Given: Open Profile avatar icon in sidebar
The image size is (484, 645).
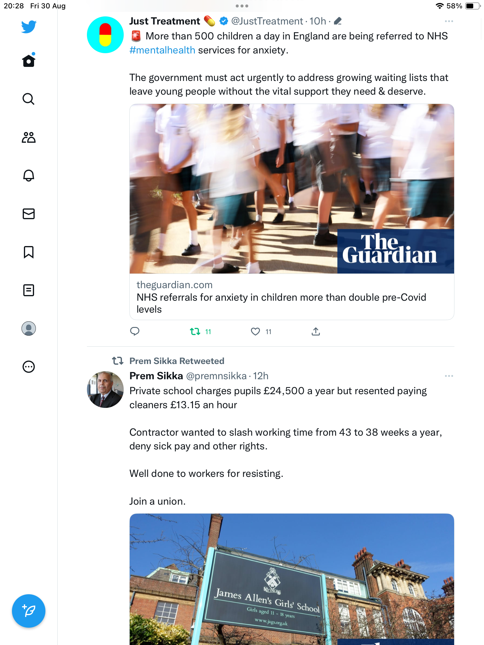Looking at the screenshot, I should click(29, 328).
